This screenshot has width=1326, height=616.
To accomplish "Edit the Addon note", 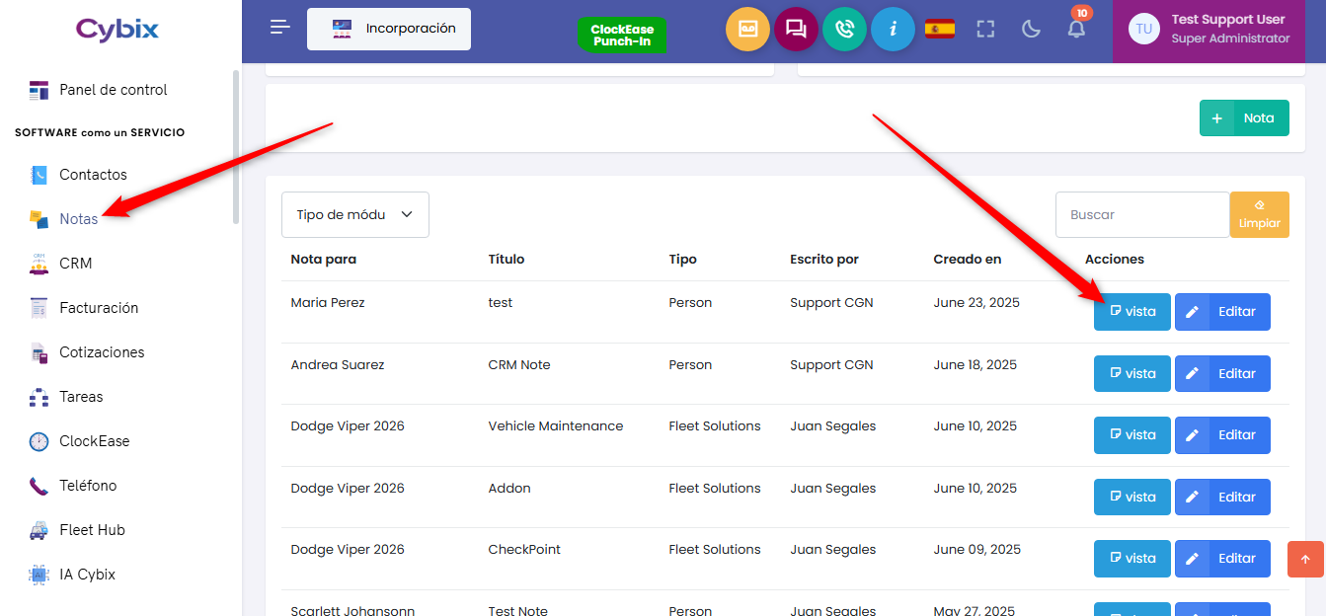I will point(1222,498).
